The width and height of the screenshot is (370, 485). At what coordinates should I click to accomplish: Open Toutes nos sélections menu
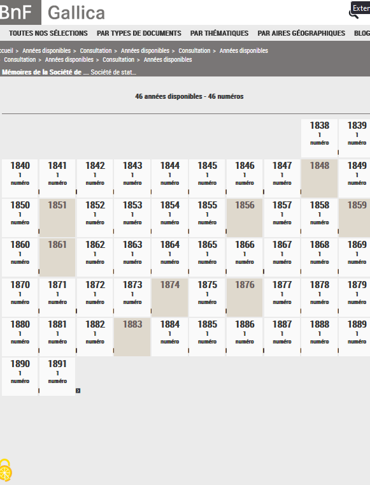(48, 33)
